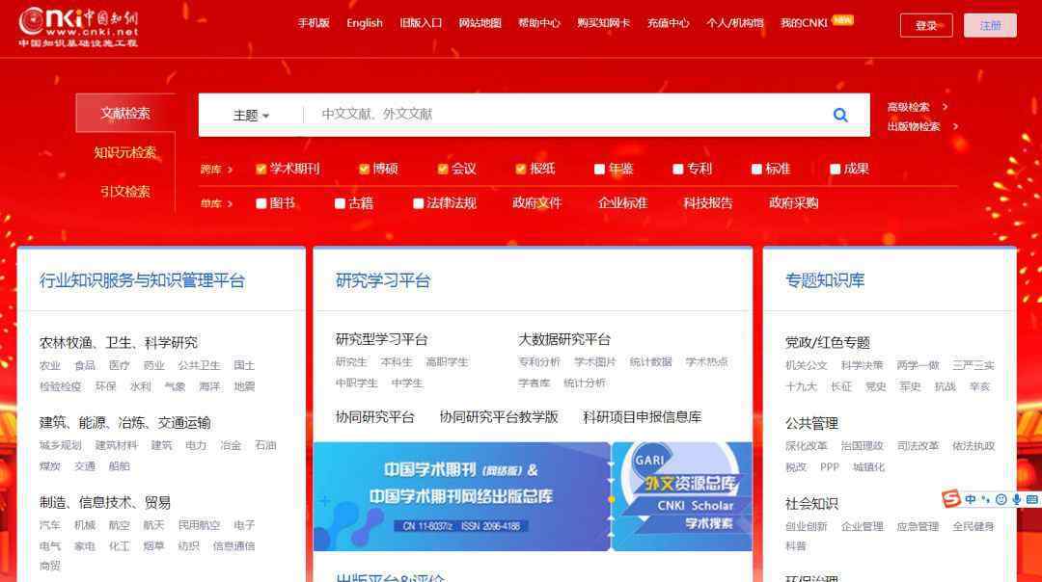Open 政府文件 database
Screen dimensions: 1042x582
pos(537,203)
